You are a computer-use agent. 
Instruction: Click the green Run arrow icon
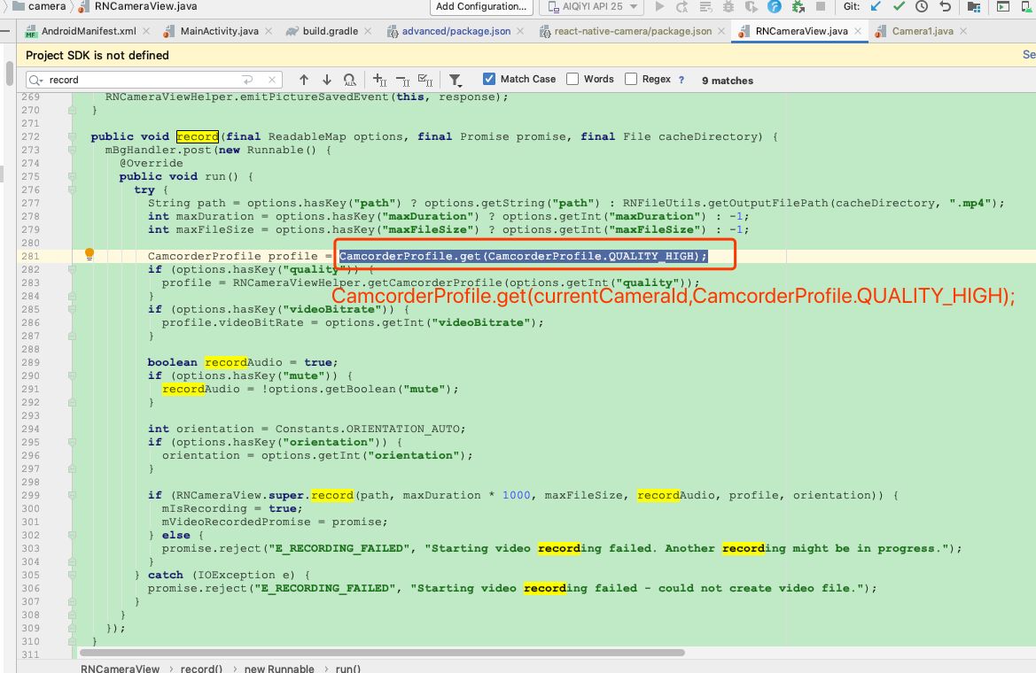click(x=659, y=7)
